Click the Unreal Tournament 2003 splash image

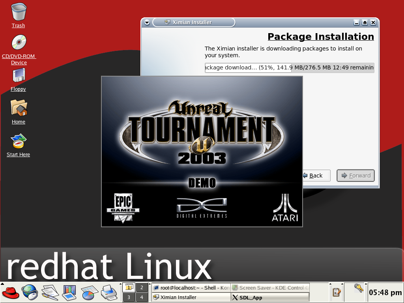pos(202,151)
